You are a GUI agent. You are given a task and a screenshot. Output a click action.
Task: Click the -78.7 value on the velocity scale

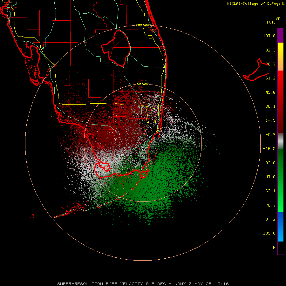coord(269,205)
